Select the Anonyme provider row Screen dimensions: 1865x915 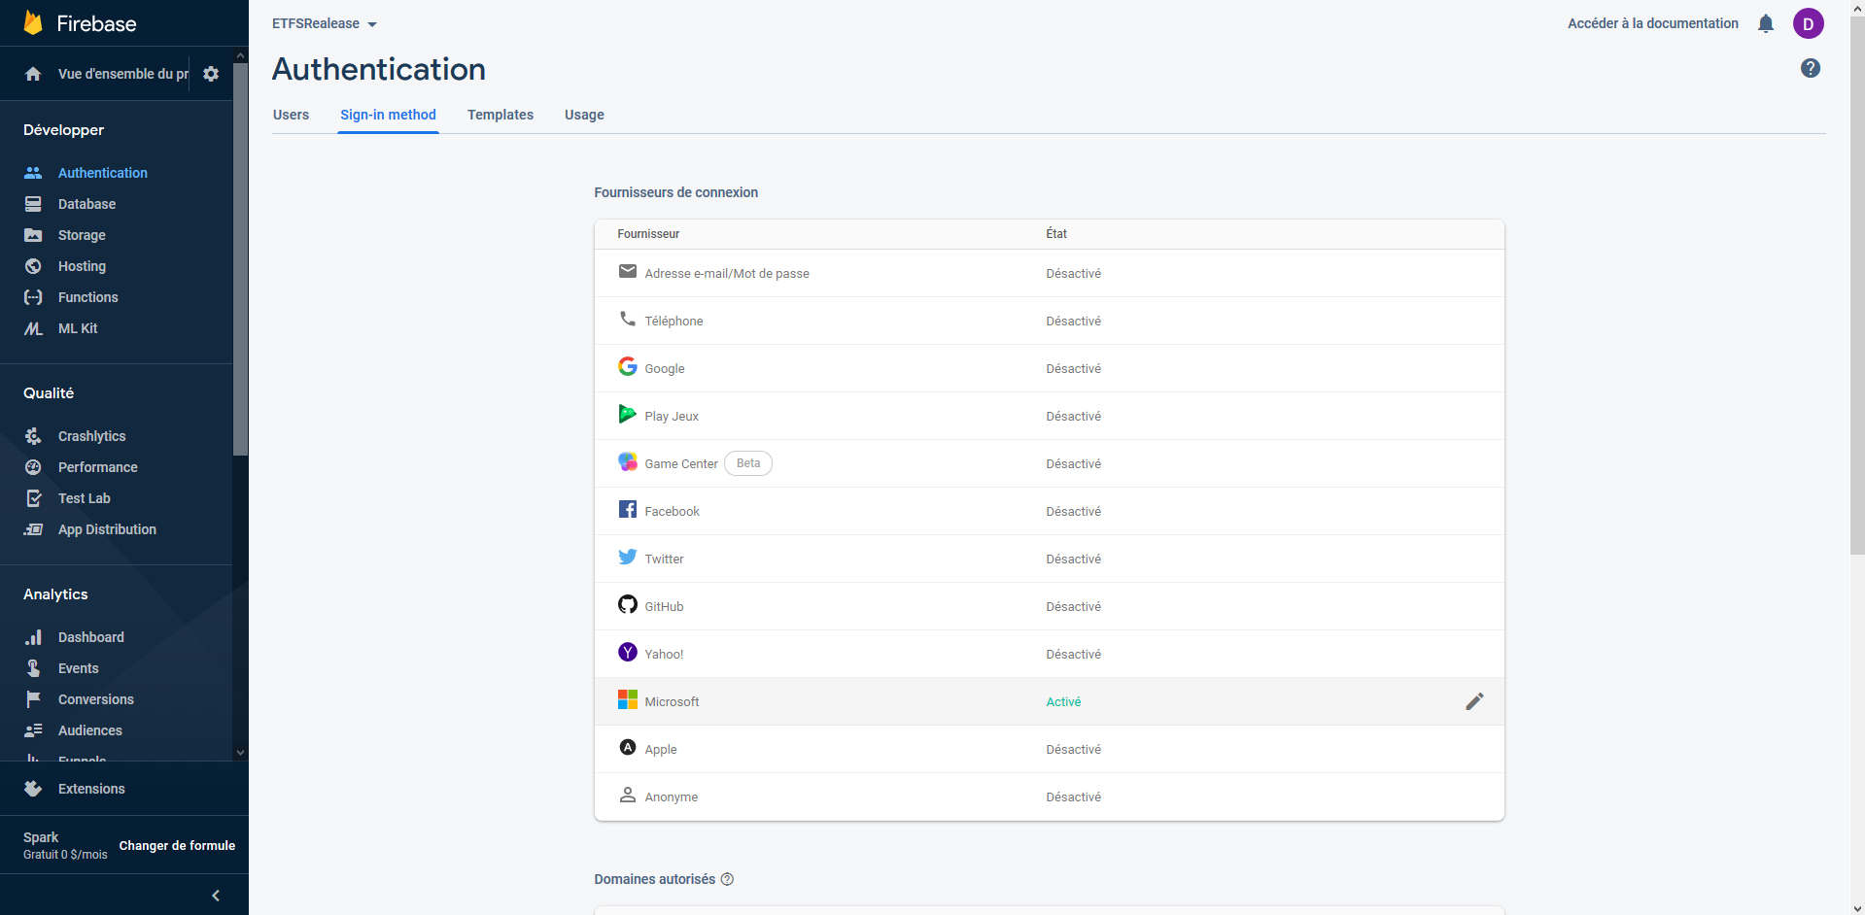point(1049,796)
